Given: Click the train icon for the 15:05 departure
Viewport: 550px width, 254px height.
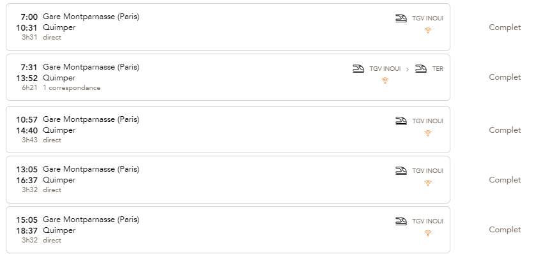Looking at the screenshot, I should (x=401, y=221).
